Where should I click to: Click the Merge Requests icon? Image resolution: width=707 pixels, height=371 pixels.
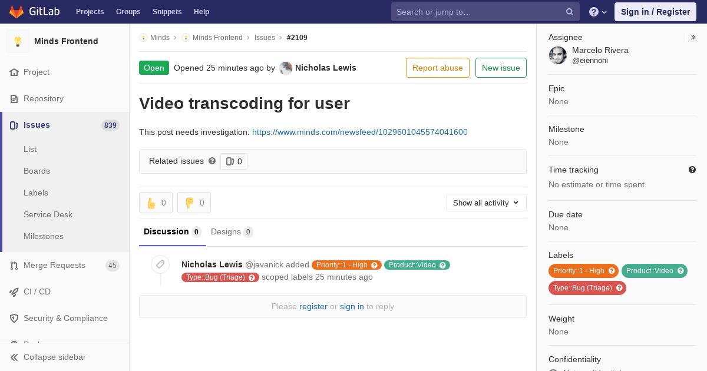[x=14, y=265]
